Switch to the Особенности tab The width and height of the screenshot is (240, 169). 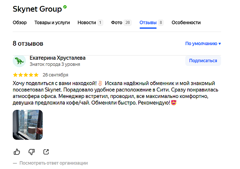coord(186,23)
